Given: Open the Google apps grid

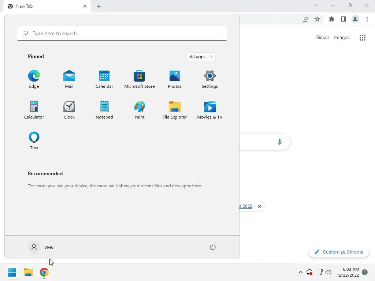Looking at the screenshot, I should click(x=363, y=38).
